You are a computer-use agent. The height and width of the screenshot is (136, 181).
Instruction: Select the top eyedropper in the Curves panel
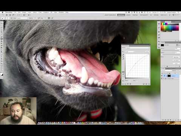[123, 55]
